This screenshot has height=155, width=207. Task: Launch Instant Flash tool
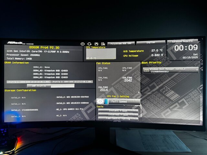[x=118, y=111]
